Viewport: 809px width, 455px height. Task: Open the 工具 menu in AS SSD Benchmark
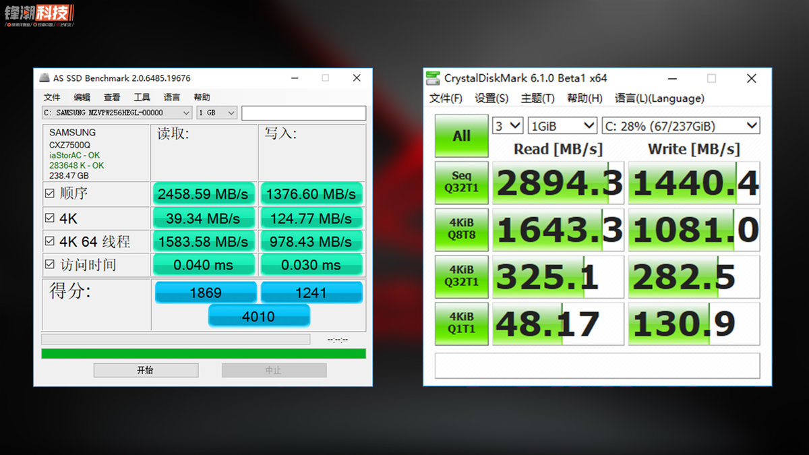(x=142, y=97)
